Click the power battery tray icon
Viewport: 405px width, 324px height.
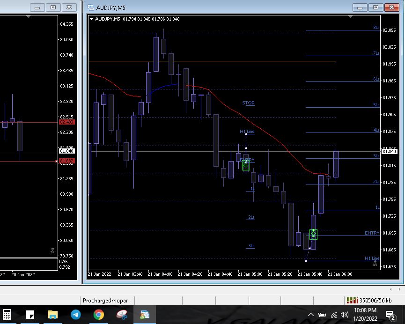click(322, 315)
